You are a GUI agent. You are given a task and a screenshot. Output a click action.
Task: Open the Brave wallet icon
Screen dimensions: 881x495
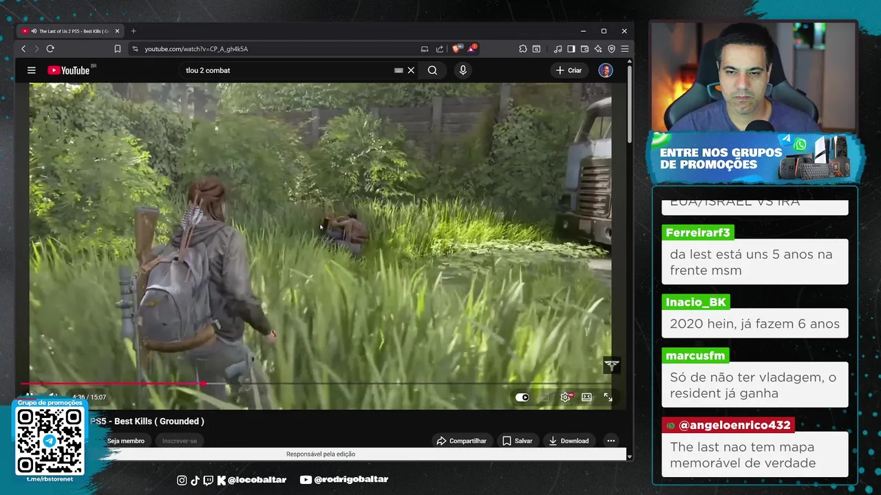584,49
